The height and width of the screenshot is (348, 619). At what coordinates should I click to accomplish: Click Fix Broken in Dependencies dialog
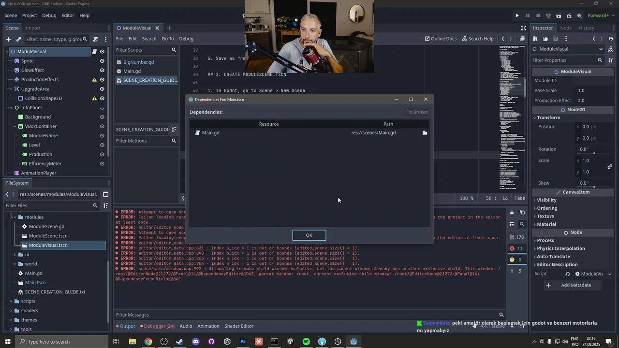(417, 112)
